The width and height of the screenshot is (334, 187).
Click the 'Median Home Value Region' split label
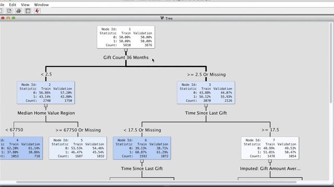pos(46,113)
